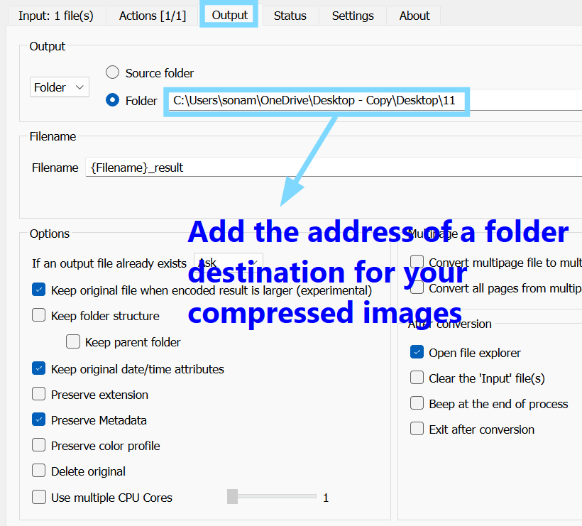
Task: Switch to the Actions [1/1] tab
Action: coord(152,16)
